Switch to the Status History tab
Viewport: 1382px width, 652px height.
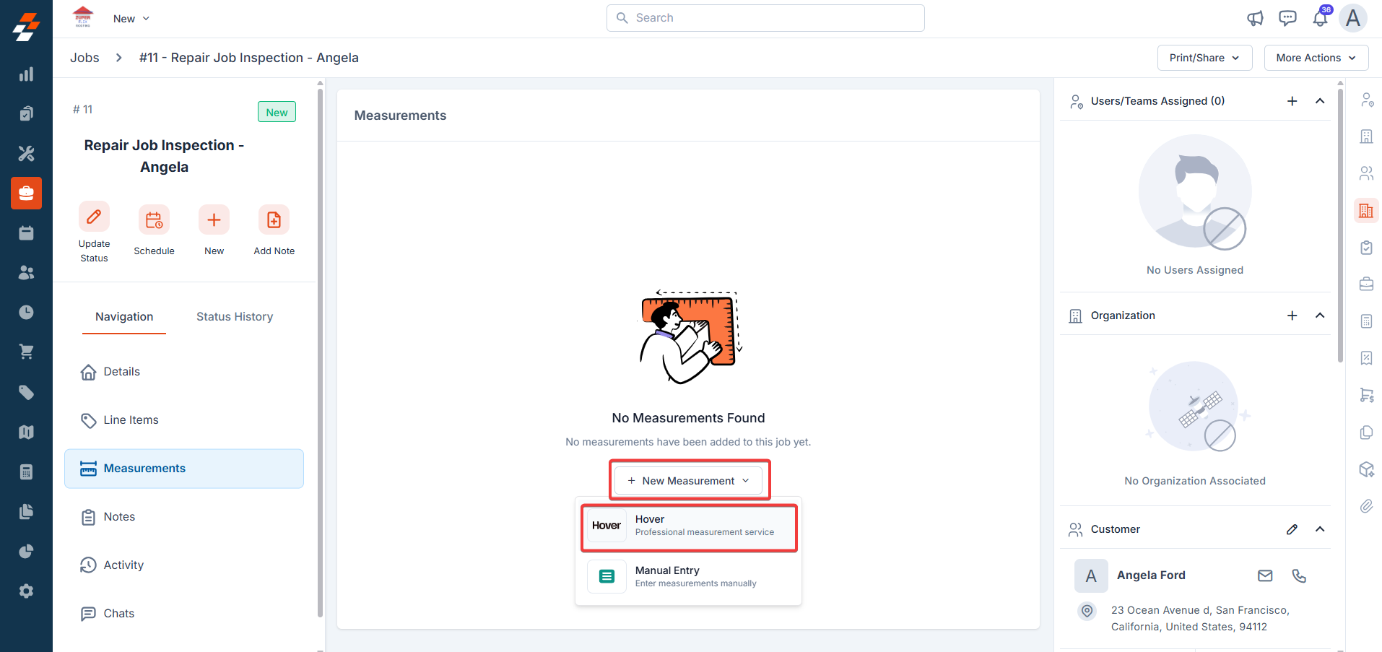tap(235, 316)
